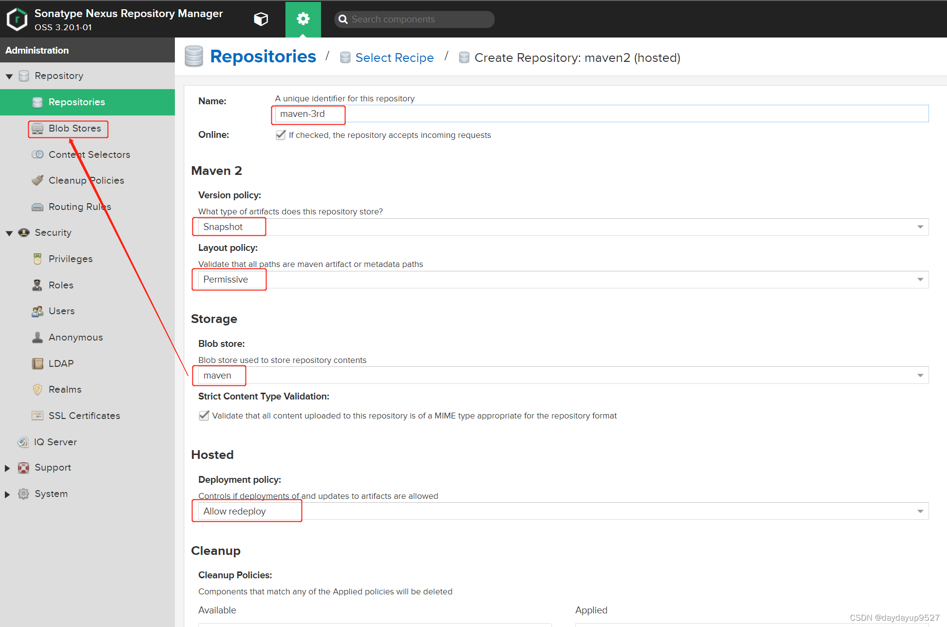The height and width of the screenshot is (627, 947).
Task: Click the Repositories breadcrumb link
Action: coord(263,57)
